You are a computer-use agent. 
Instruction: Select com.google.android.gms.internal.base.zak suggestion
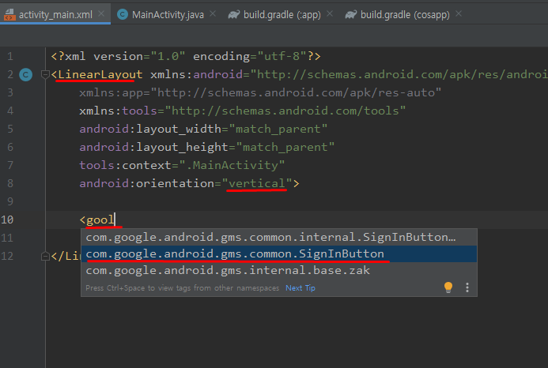click(x=279, y=270)
